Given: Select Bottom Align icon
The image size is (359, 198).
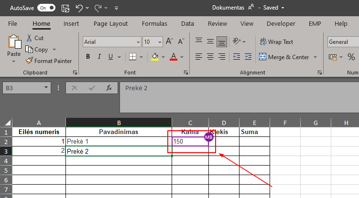Looking at the screenshot, I should click(x=222, y=42).
